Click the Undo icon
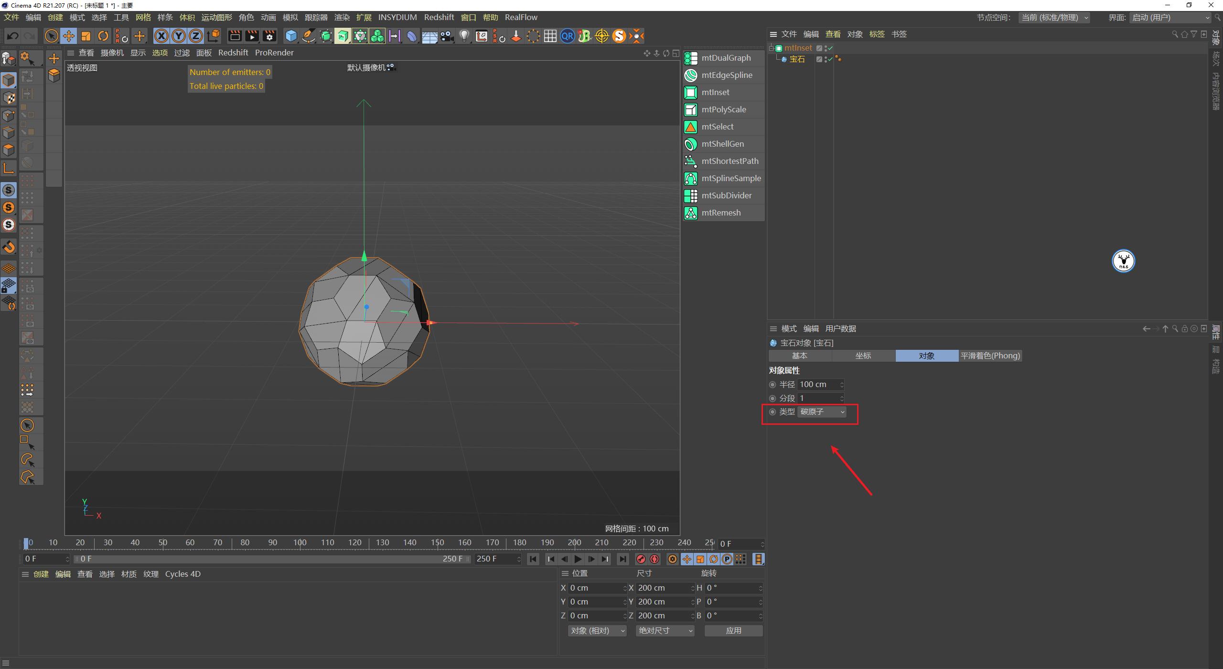This screenshot has width=1223, height=669. click(12, 36)
